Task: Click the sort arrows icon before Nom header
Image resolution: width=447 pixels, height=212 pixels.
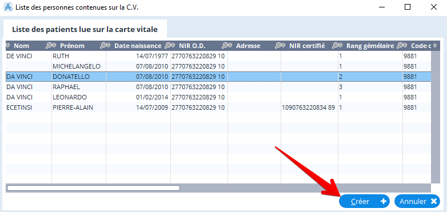Action: point(7,46)
